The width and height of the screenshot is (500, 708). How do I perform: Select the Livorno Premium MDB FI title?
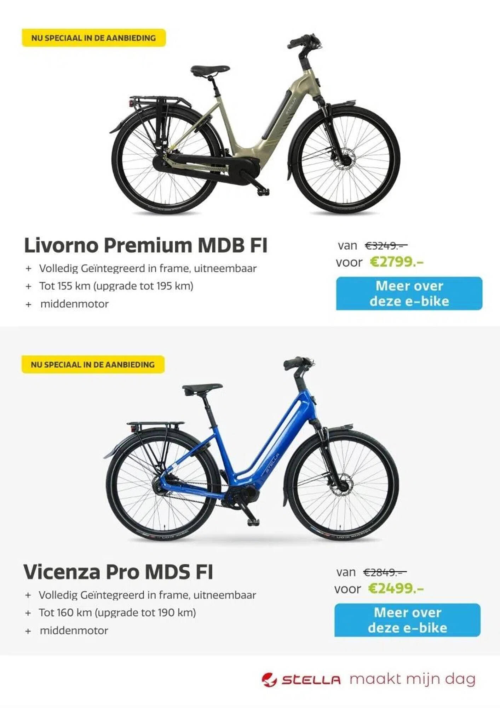(x=146, y=245)
